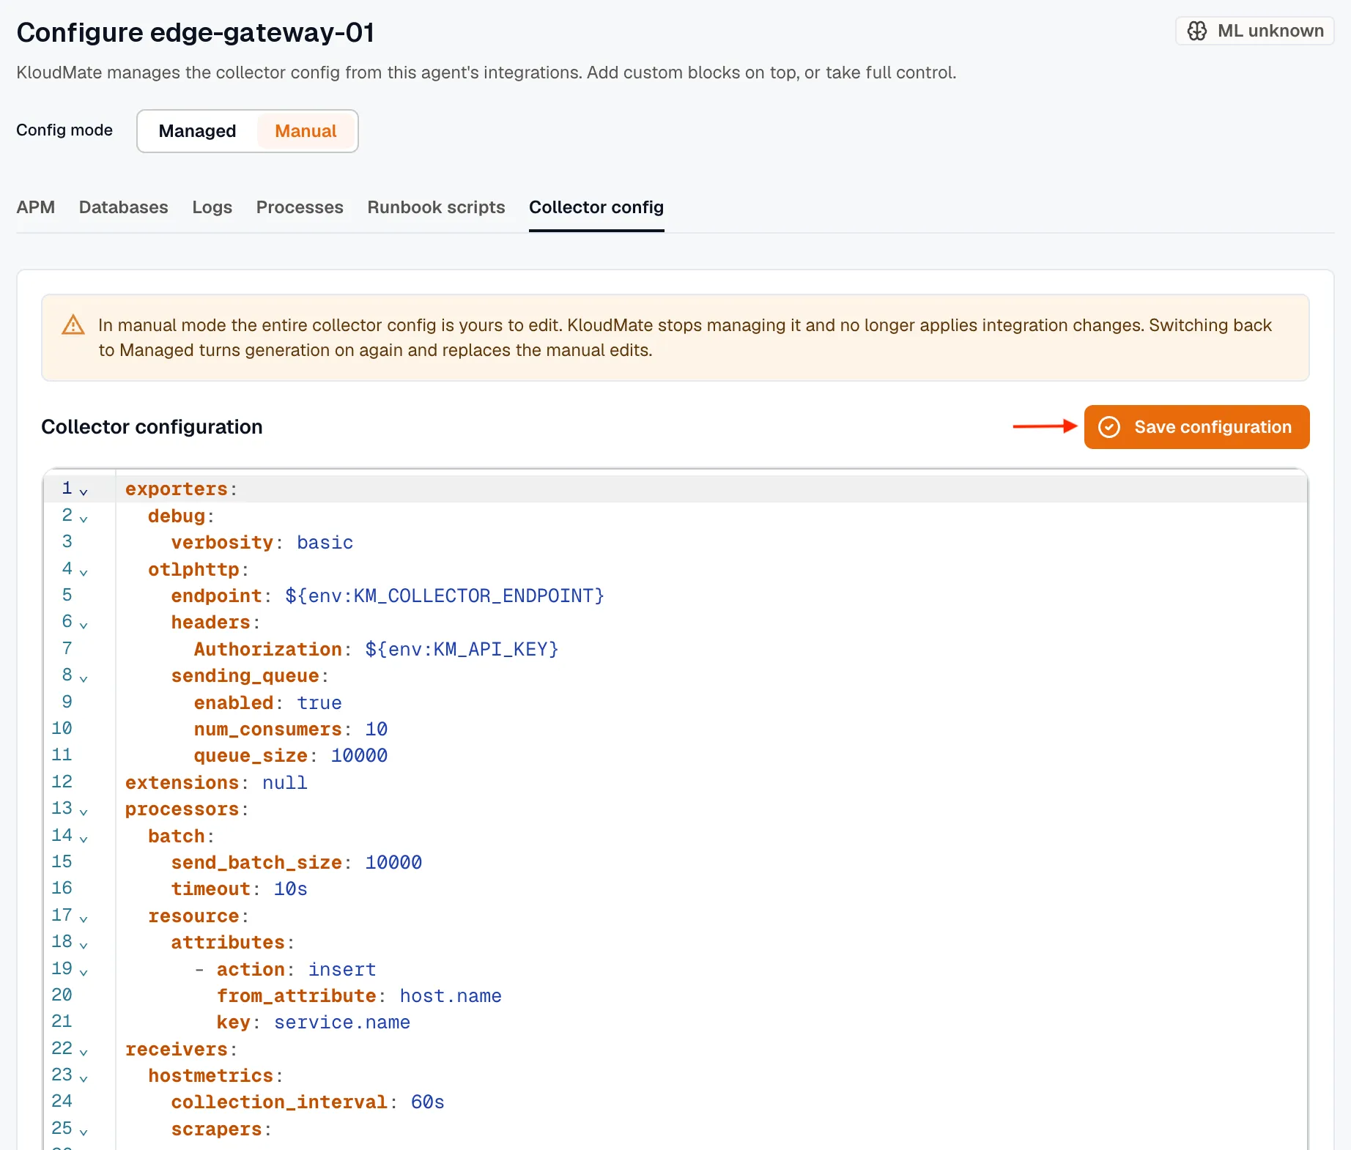Switch config mode to Managed
The width and height of the screenshot is (1351, 1150).
point(197,131)
